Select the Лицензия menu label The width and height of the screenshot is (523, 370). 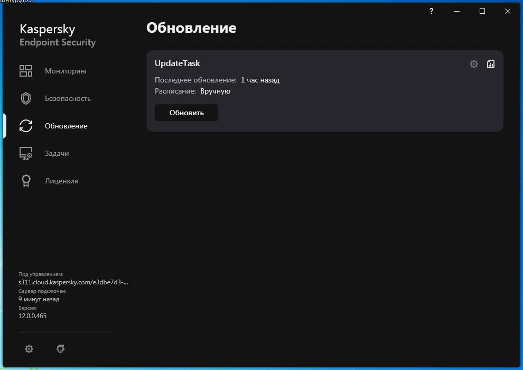click(x=61, y=181)
